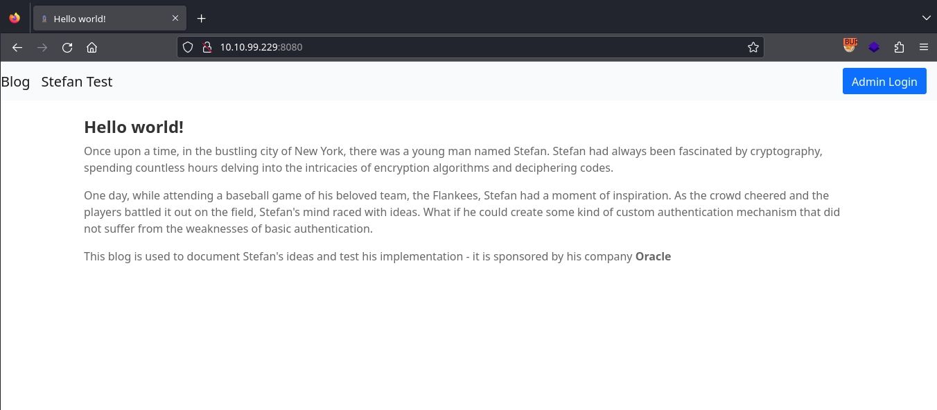Open the Firefox hamburger application menu
The image size is (937, 410).
pos(923,47)
